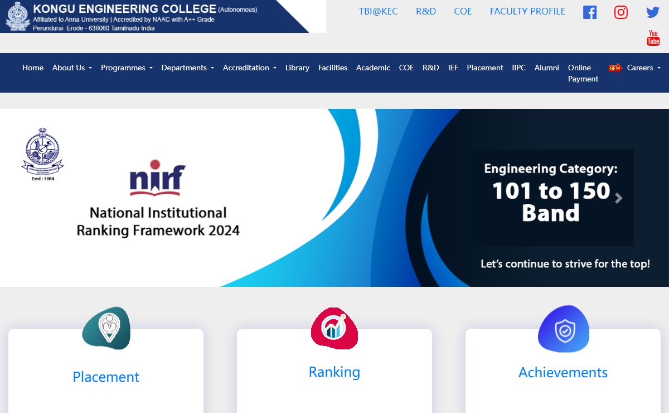Open the Ranking card heading link

point(334,372)
